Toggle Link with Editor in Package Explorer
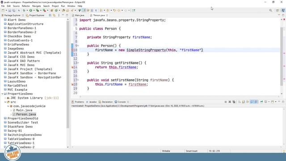Viewport: 286px width, 161px height. pos(54,15)
